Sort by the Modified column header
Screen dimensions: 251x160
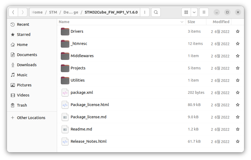(x=219, y=22)
